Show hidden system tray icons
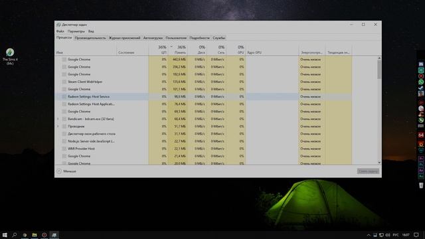This screenshot has width=425, height=239. pyautogui.click(x=369, y=235)
